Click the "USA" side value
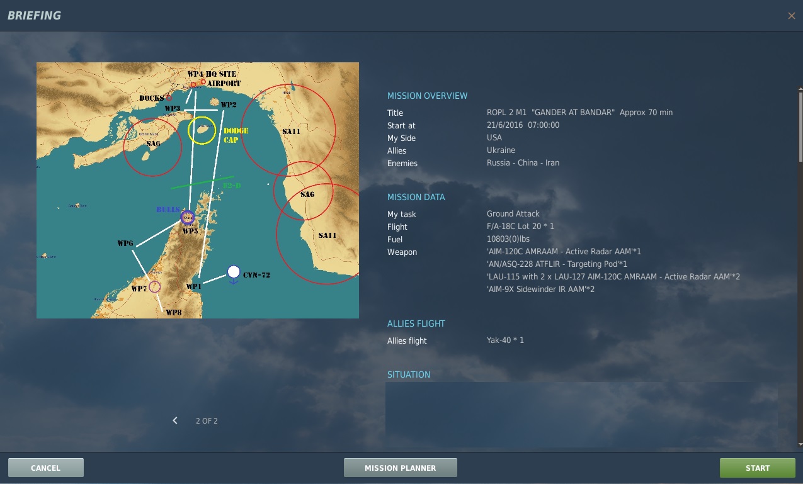This screenshot has width=803, height=484. click(494, 138)
